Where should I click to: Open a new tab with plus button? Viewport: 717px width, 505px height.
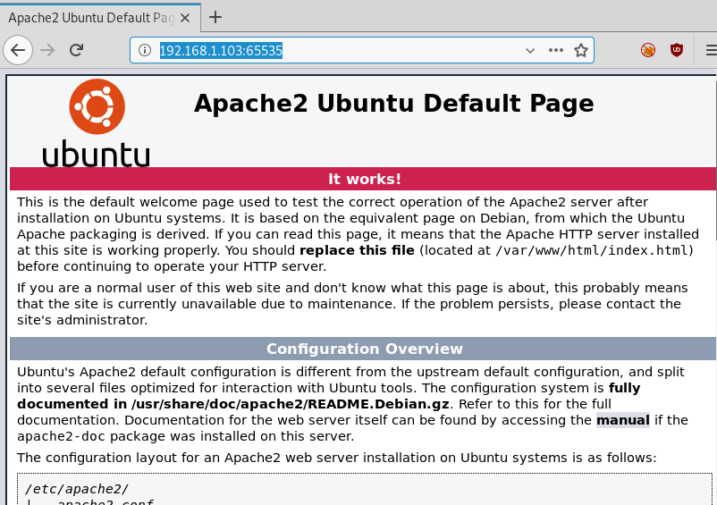point(215,17)
